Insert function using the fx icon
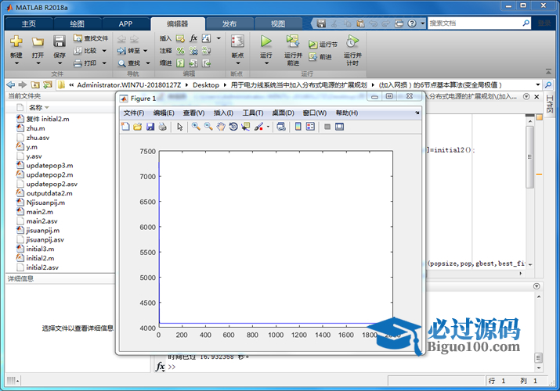The width and height of the screenshot is (560, 391). tap(193, 38)
